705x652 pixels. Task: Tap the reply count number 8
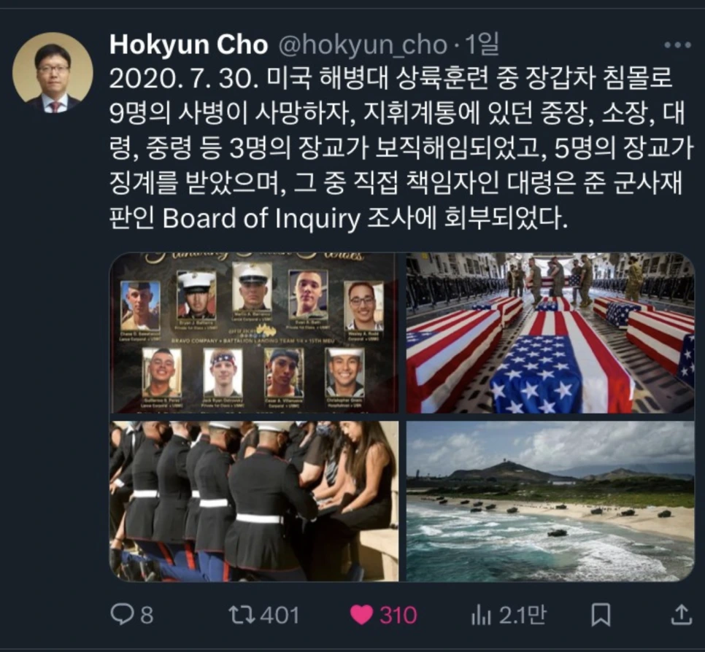(x=147, y=615)
